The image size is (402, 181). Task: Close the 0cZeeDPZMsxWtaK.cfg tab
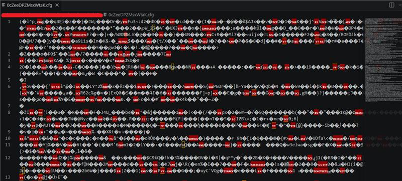57,5
